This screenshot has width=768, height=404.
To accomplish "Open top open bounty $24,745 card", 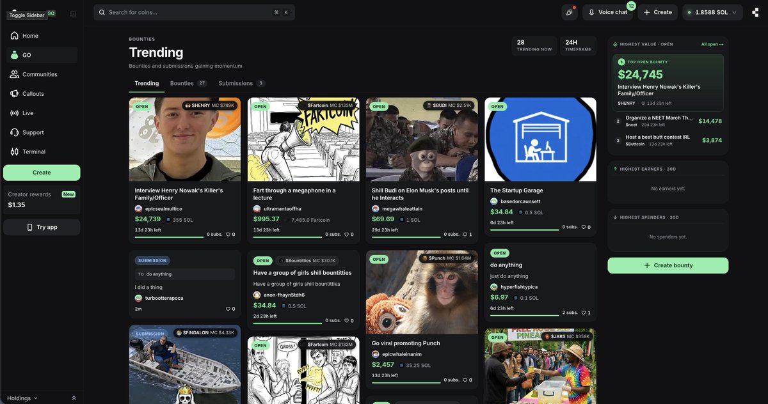I will click(668, 83).
